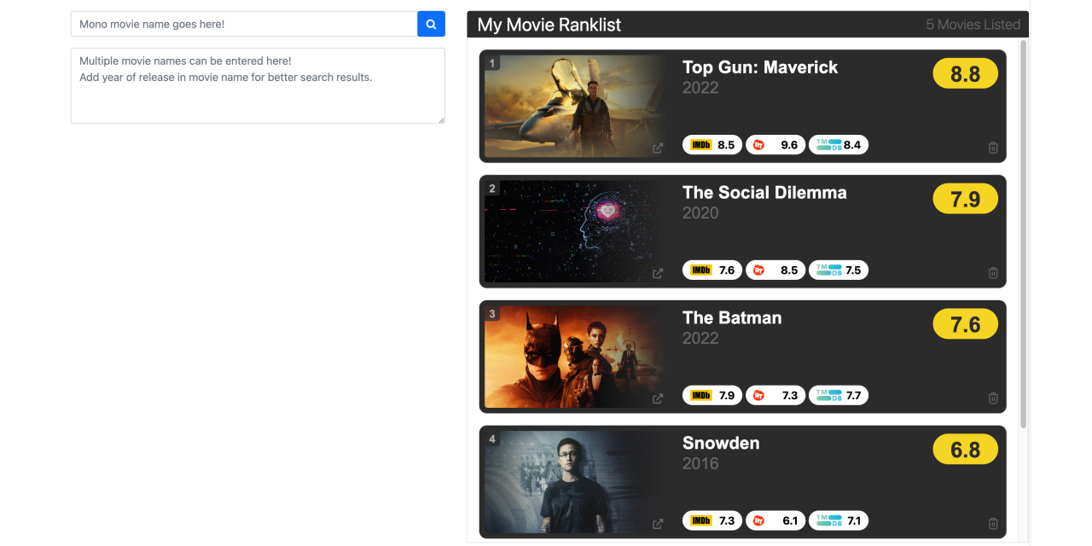Click IMDb 8.5 badge on Top Gun: Maverick

(712, 145)
